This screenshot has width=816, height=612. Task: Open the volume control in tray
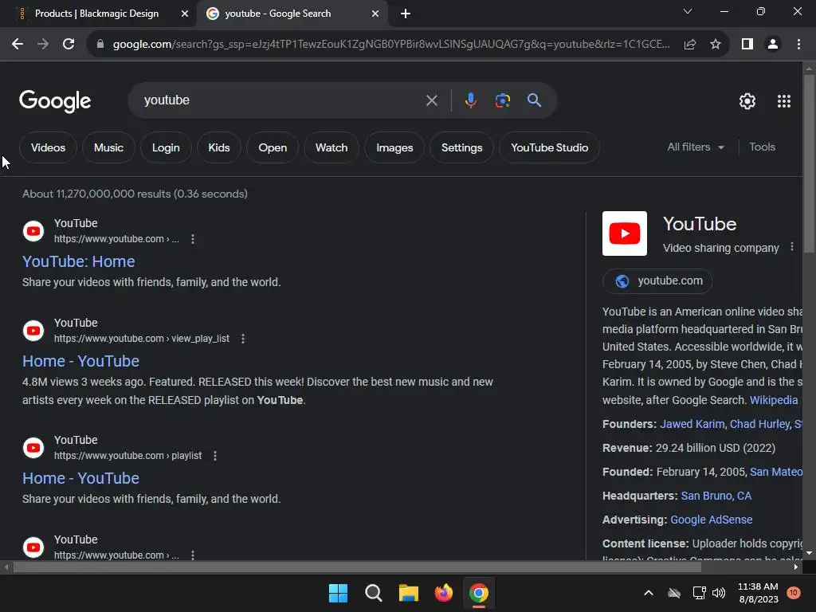coord(719,593)
